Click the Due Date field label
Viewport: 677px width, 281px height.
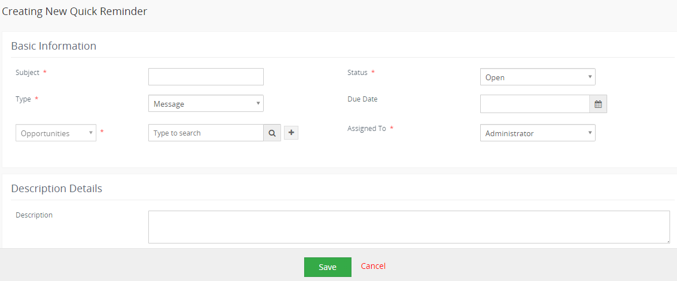click(362, 99)
